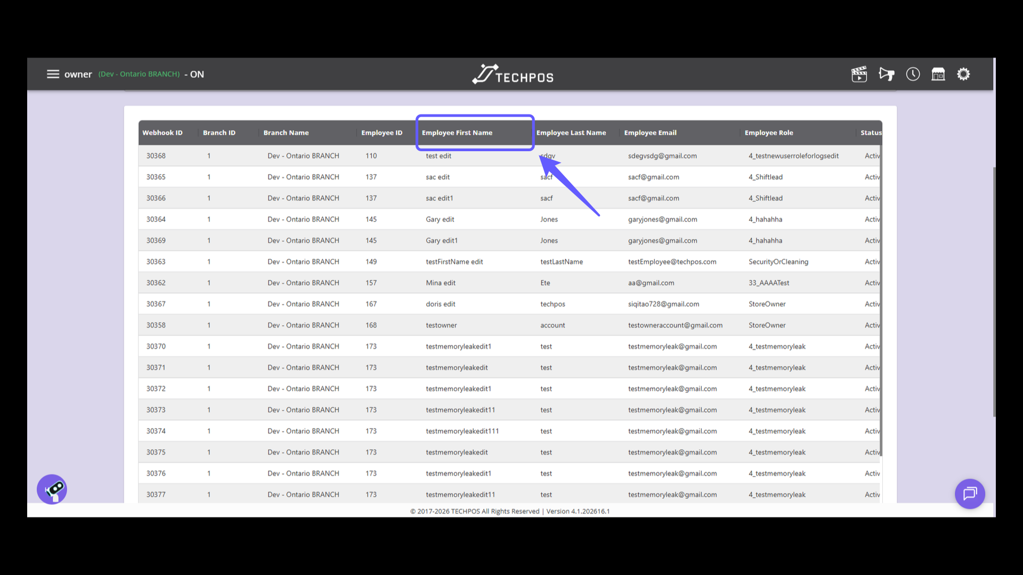Click the TECHPOS logo
This screenshot has height=575, width=1023.
tap(512, 75)
